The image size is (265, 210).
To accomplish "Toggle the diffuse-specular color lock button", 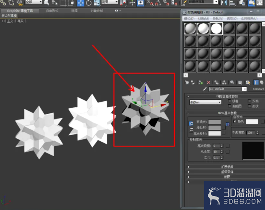I will [x=191, y=130].
